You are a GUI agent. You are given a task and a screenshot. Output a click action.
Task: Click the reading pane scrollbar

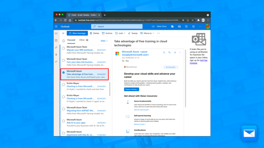click(x=186, y=78)
